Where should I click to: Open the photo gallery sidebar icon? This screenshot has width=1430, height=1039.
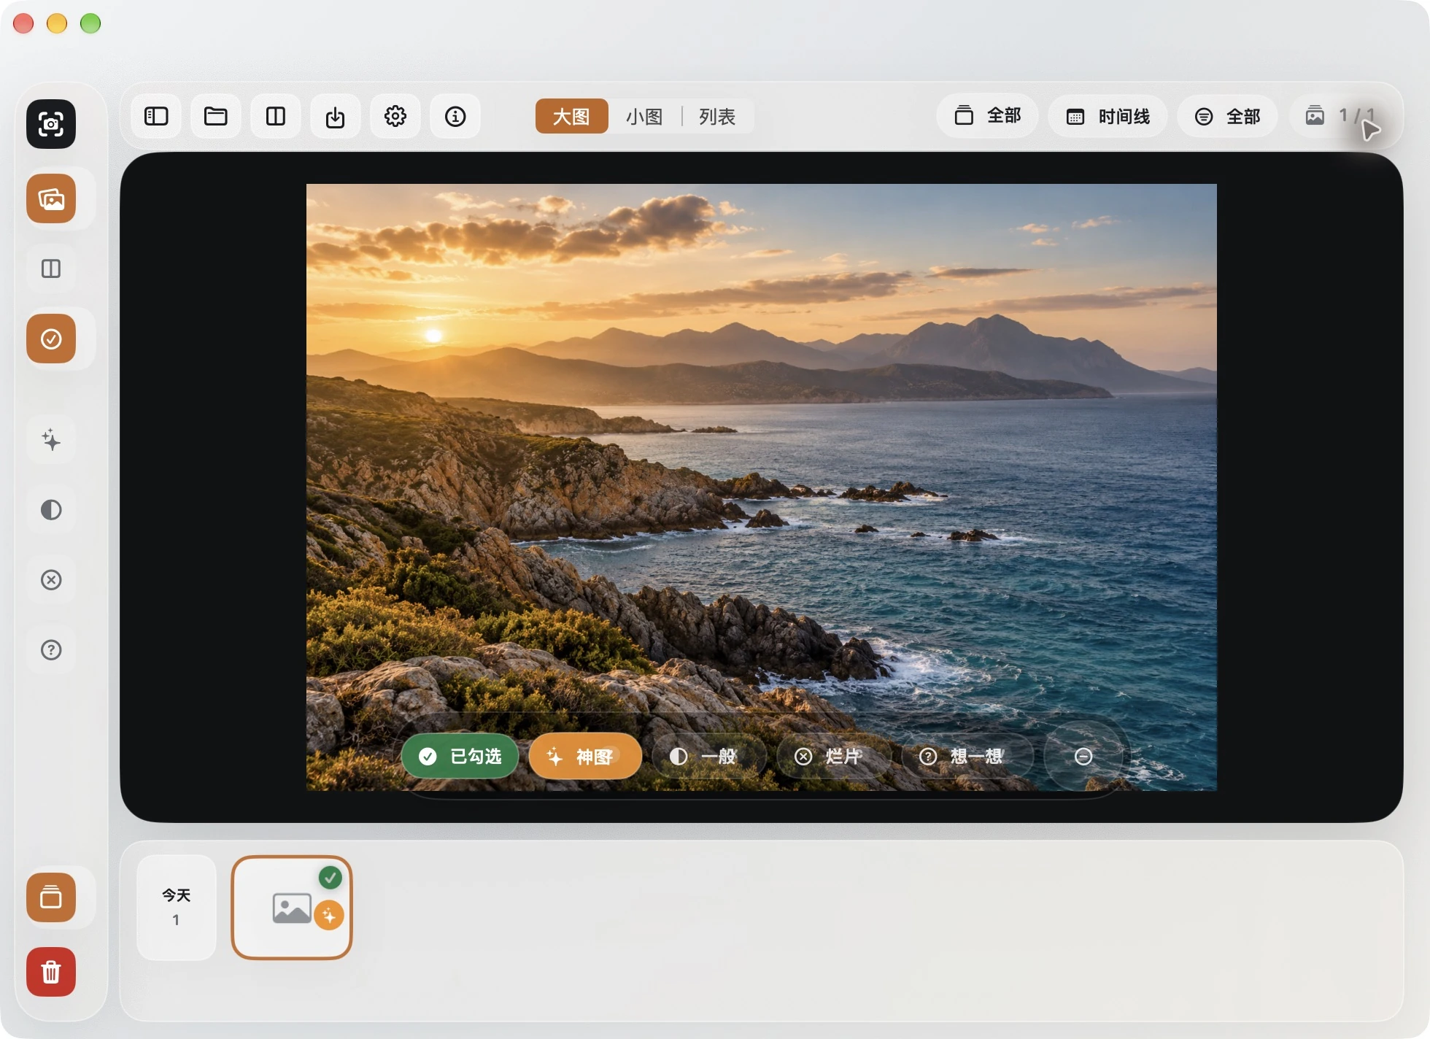point(51,198)
